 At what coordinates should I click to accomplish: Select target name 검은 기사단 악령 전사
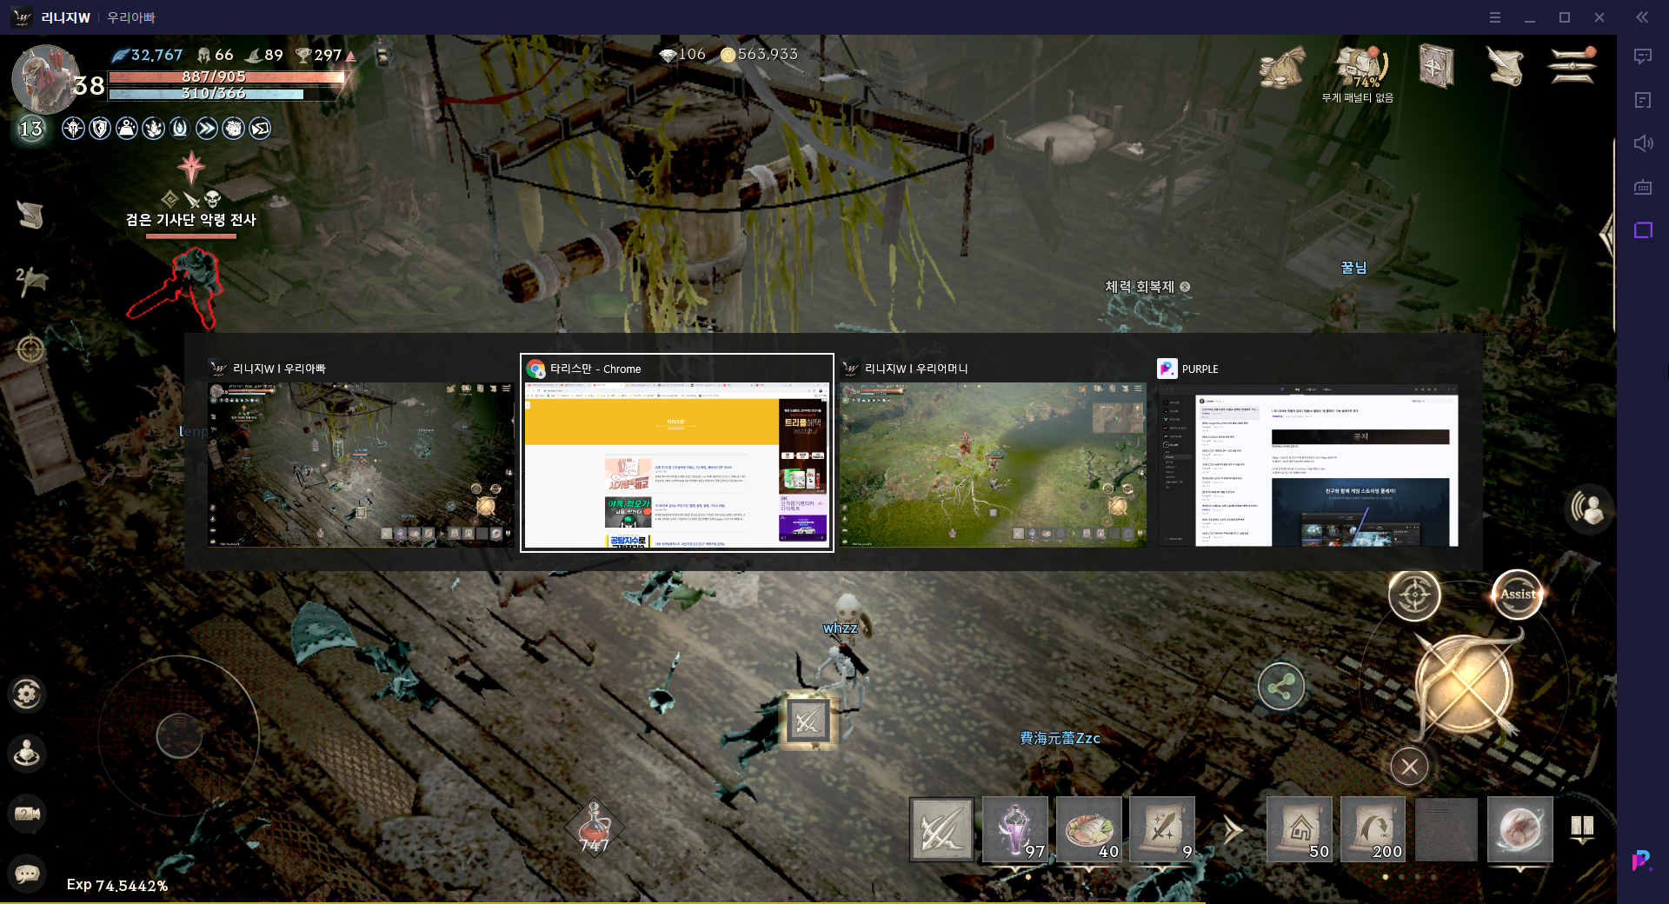191,220
